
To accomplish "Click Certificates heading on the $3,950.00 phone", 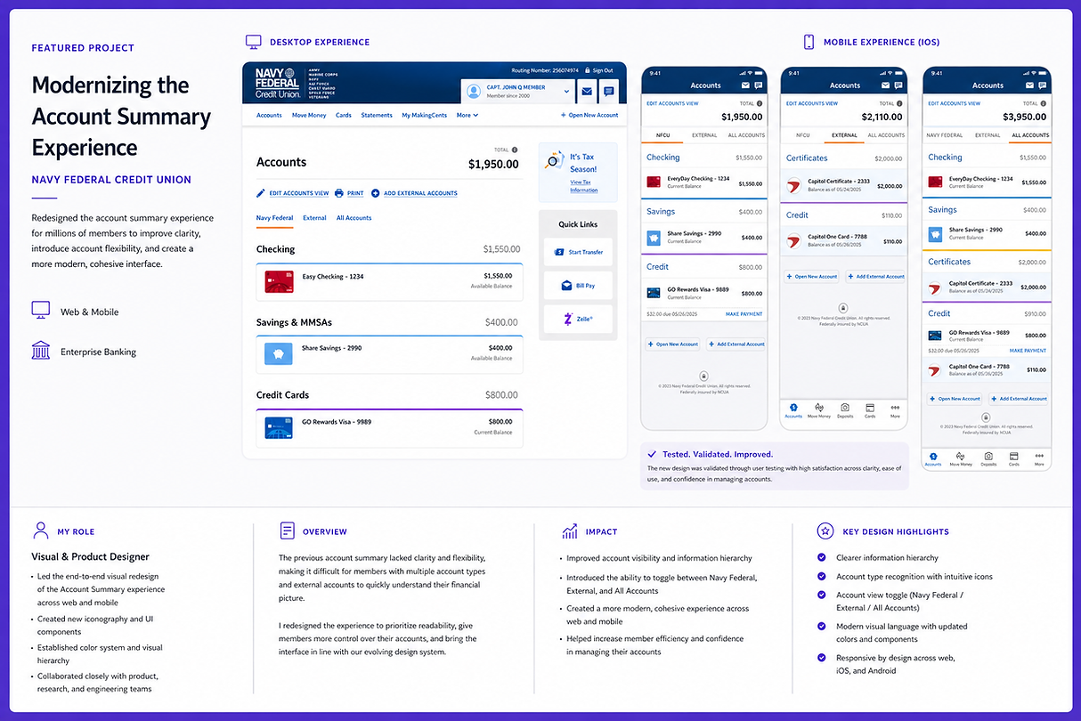I will tap(949, 262).
